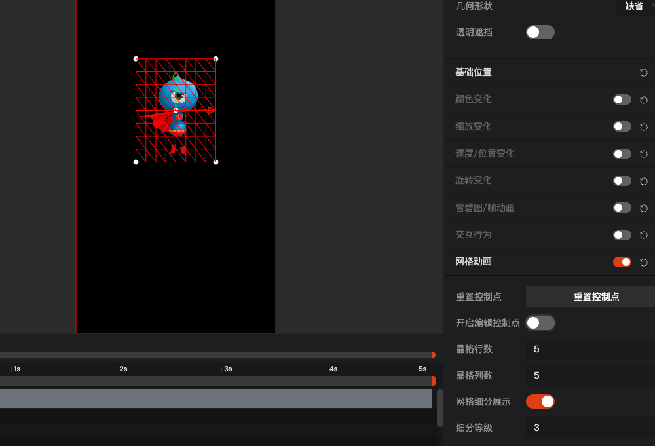Reset the 颜色变化 setting
The image size is (655, 446).
pyautogui.click(x=644, y=100)
